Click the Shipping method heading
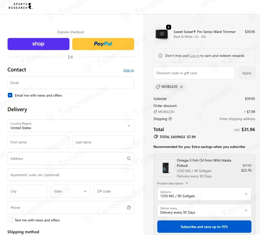 click(23, 232)
